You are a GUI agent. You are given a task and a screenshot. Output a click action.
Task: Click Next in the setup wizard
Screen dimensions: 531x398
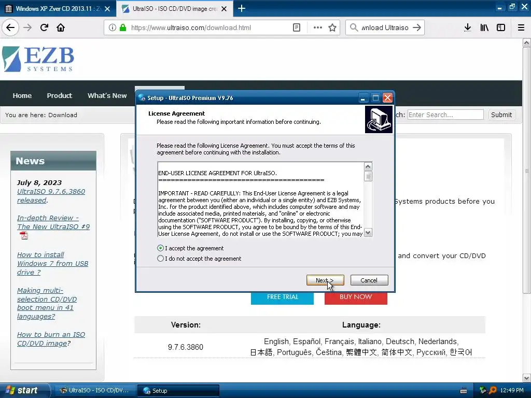click(x=325, y=280)
